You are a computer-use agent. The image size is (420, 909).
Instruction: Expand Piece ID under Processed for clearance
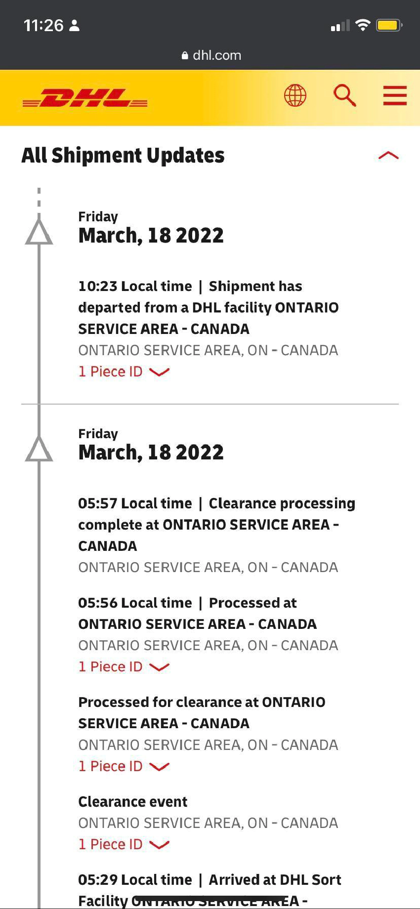(x=124, y=766)
